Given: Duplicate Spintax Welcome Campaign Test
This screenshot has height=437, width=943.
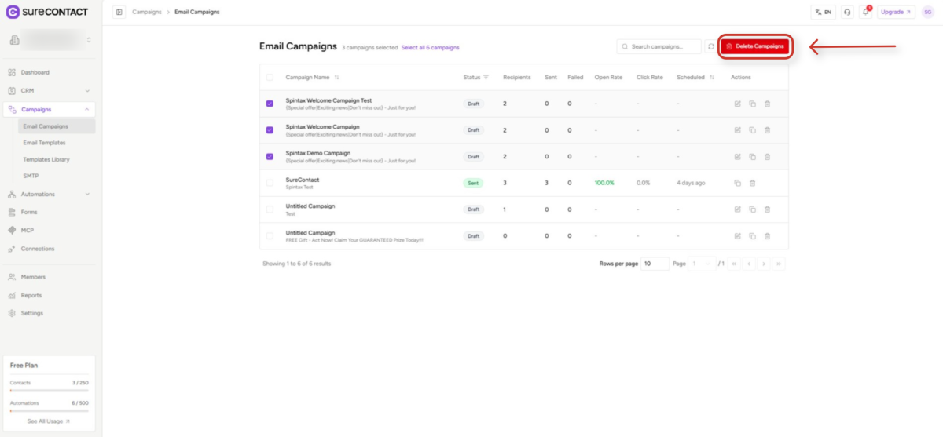Looking at the screenshot, I should [x=752, y=104].
